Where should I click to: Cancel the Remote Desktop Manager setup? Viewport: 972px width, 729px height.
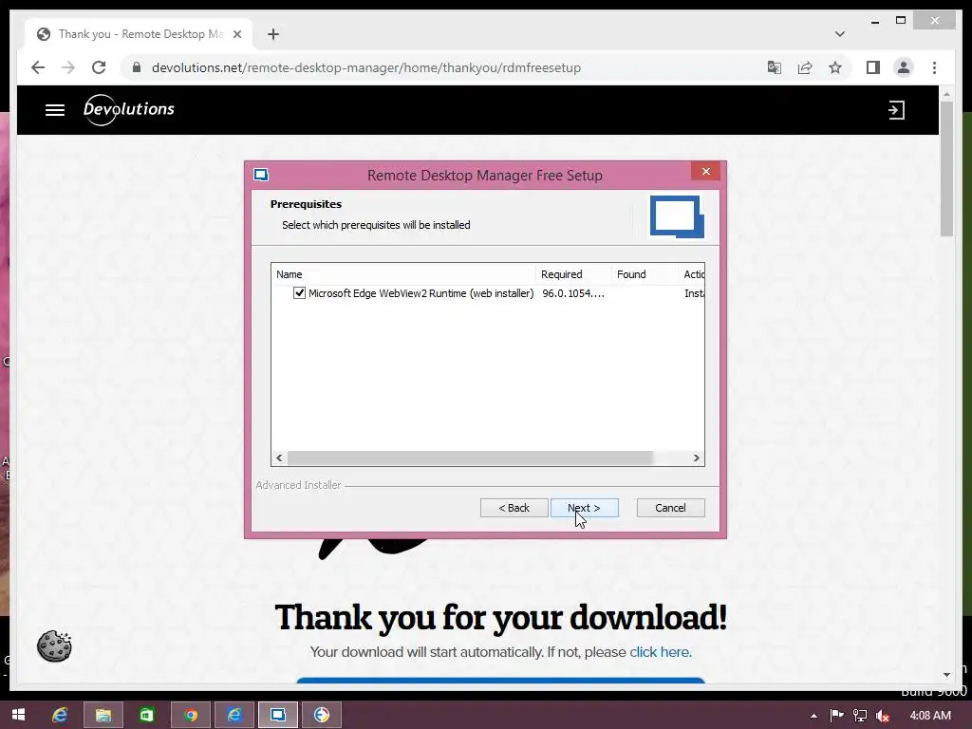670,508
